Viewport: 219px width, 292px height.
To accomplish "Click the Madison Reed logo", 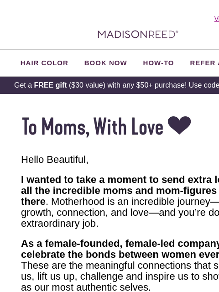I will coord(138,35).
